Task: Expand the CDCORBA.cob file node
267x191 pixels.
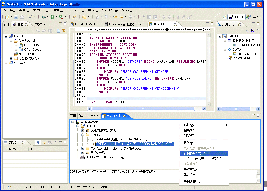Action: click(x=16, y=45)
